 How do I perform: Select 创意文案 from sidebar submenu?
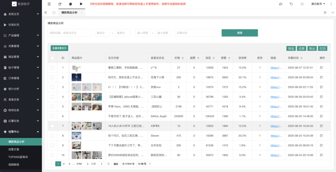pyautogui.click(x=14, y=149)
